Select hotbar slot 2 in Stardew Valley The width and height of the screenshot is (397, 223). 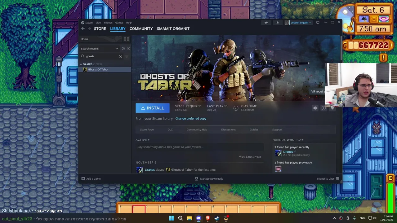tap(139, 209)
